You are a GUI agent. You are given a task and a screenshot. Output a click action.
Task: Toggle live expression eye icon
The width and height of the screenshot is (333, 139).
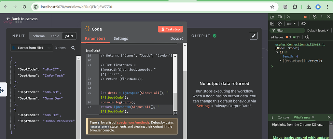pos(303,24)
